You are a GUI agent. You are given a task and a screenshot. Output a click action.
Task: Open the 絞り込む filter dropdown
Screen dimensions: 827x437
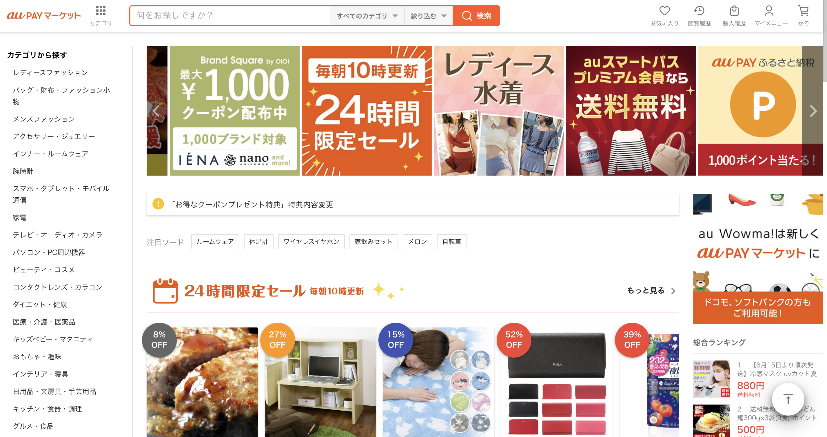[428, 16]
